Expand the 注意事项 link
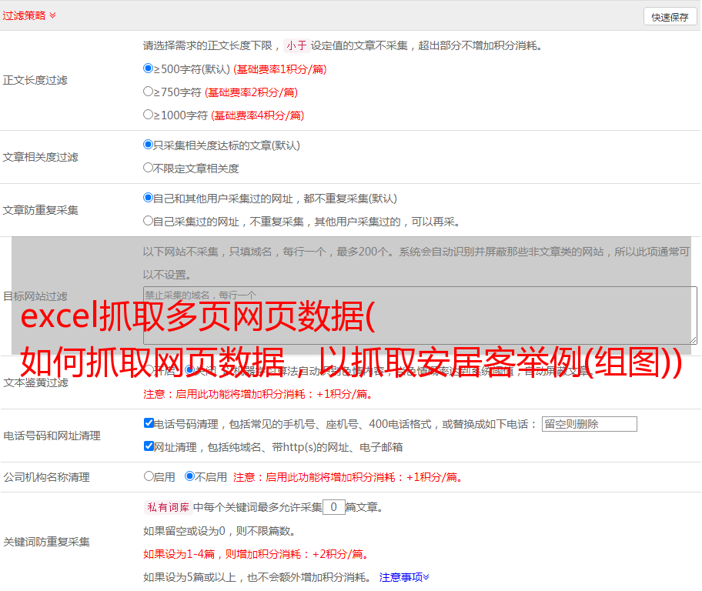The width and height of the screenshot is (702, 591). click(x=404, y=577)
